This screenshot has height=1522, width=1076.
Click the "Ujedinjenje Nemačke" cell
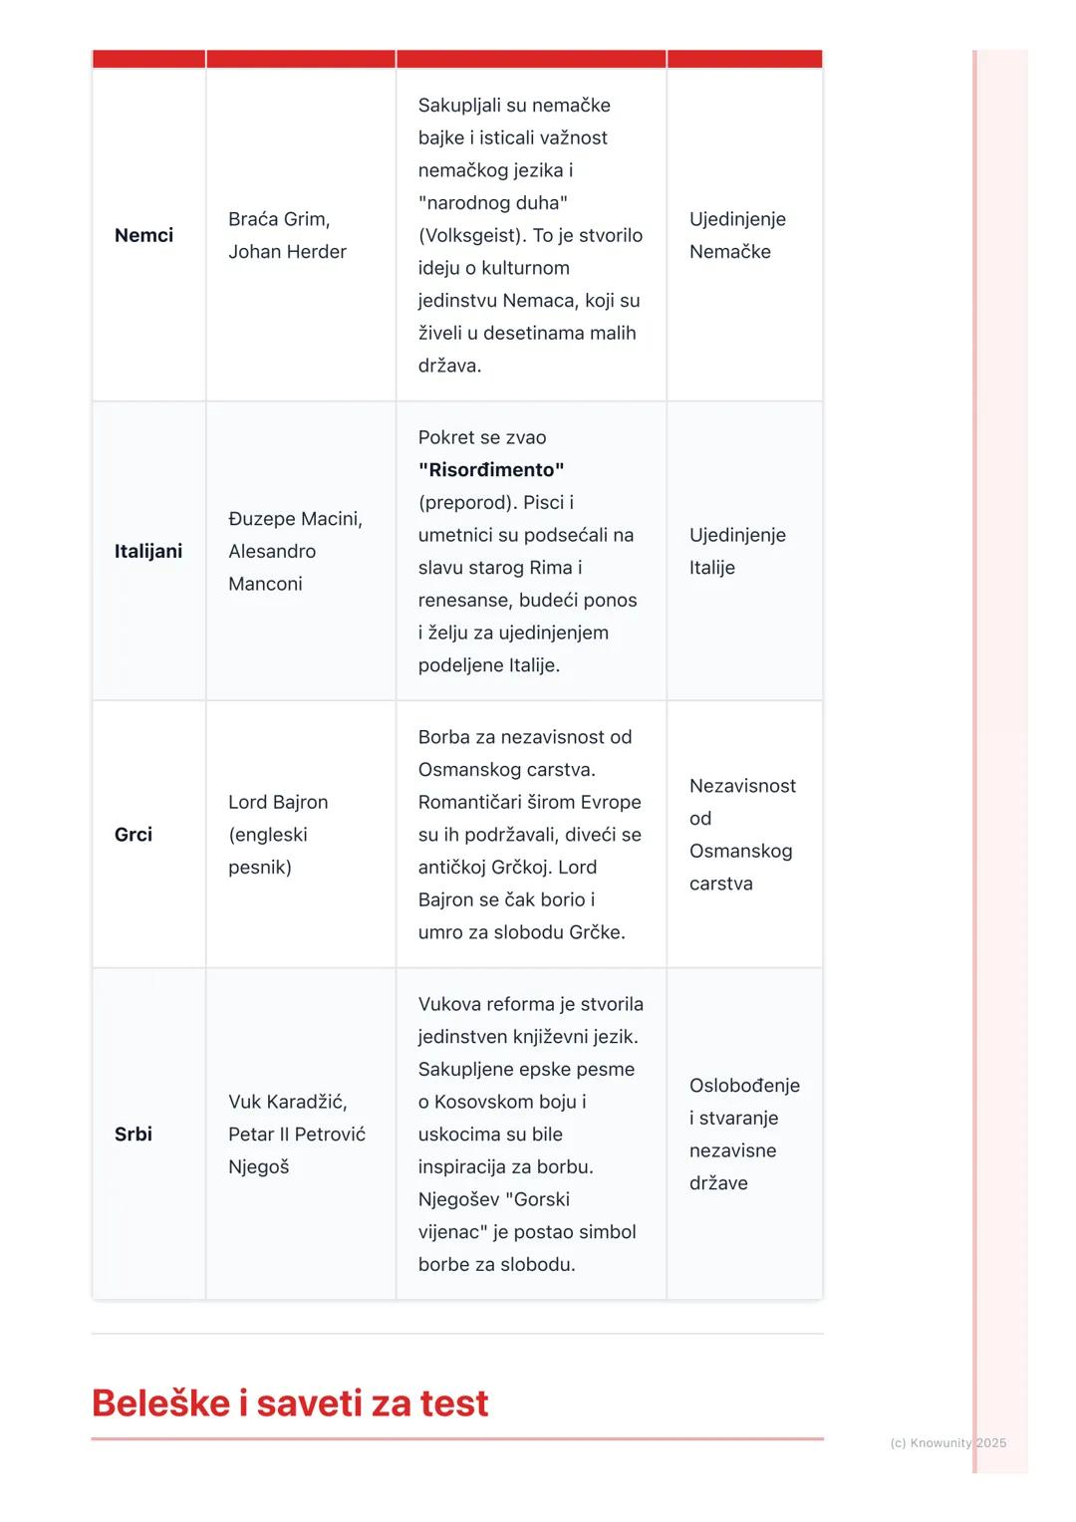pos(737,235)
